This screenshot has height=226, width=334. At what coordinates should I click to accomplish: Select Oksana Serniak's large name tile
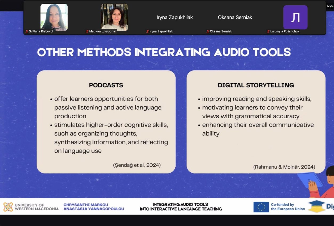235,17
